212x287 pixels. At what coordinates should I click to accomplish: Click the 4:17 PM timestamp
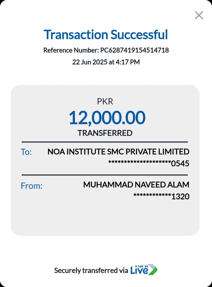point(128,62)
